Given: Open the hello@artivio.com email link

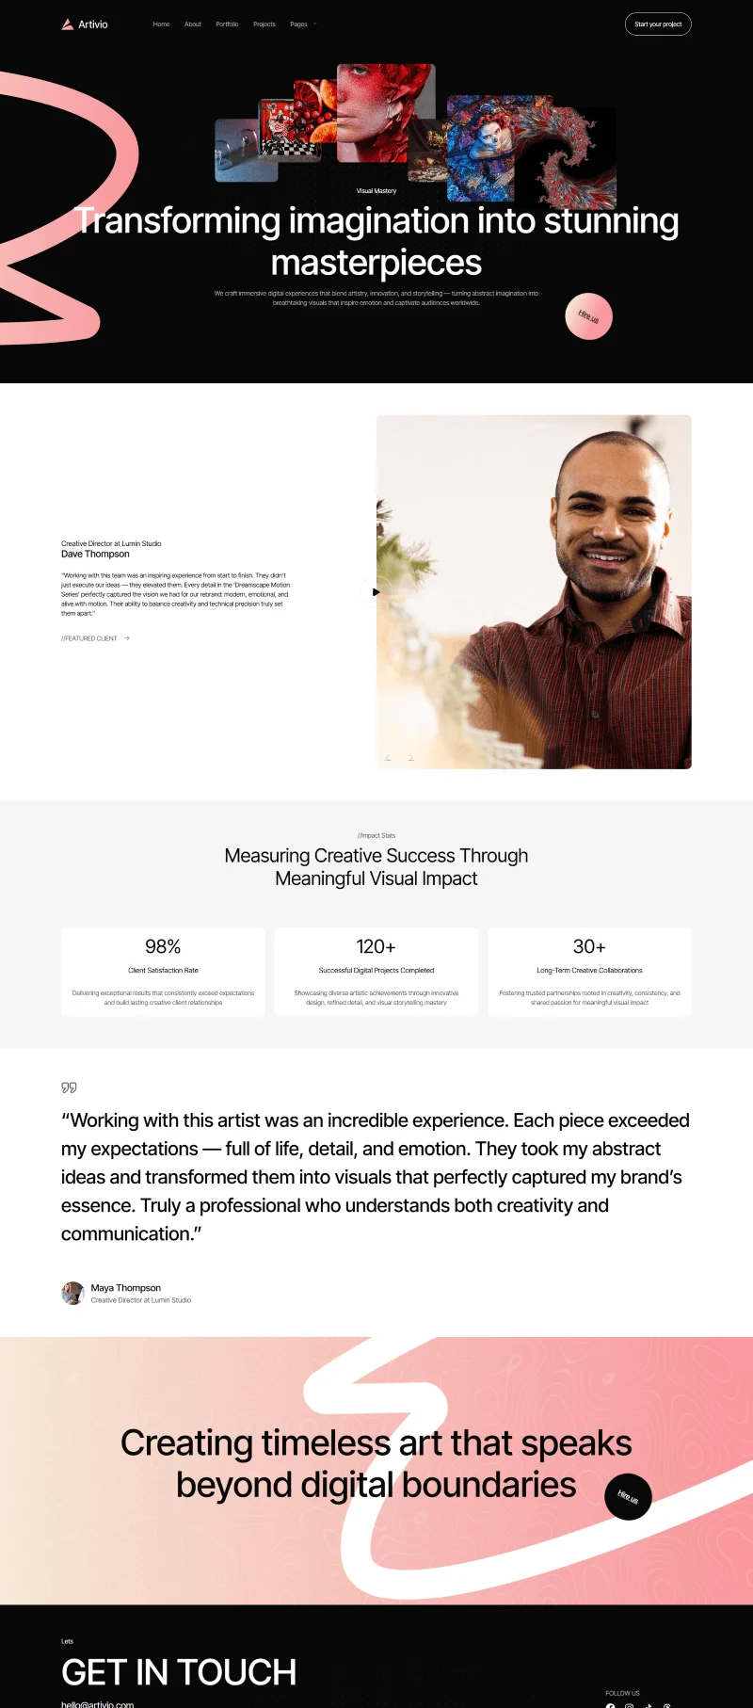Looking at the screenshot, I should pos(98,1703).
